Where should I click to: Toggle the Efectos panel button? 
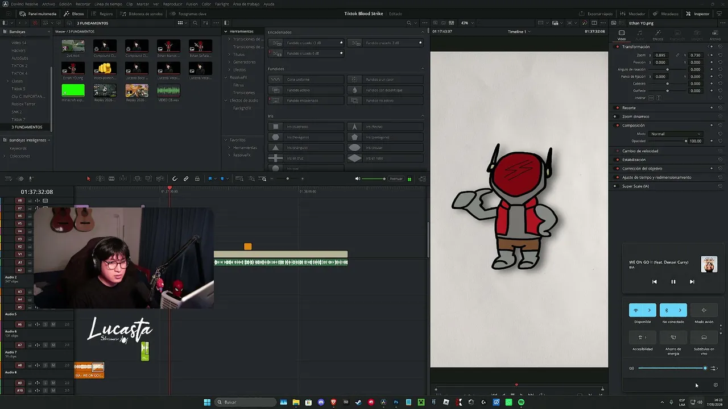pyautogui.click(x=75, y=14)
